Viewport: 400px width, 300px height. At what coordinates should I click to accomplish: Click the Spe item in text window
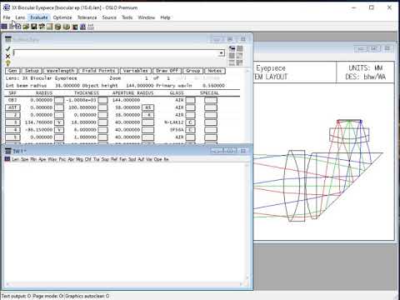[x=25, y=159]
